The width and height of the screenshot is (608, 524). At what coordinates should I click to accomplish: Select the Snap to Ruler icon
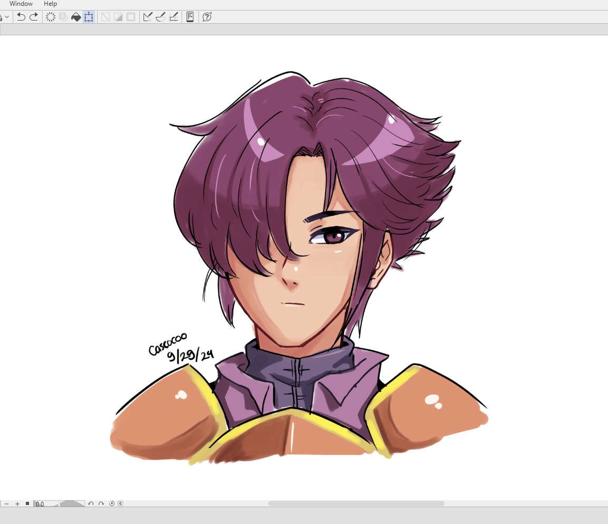[147, 17]
